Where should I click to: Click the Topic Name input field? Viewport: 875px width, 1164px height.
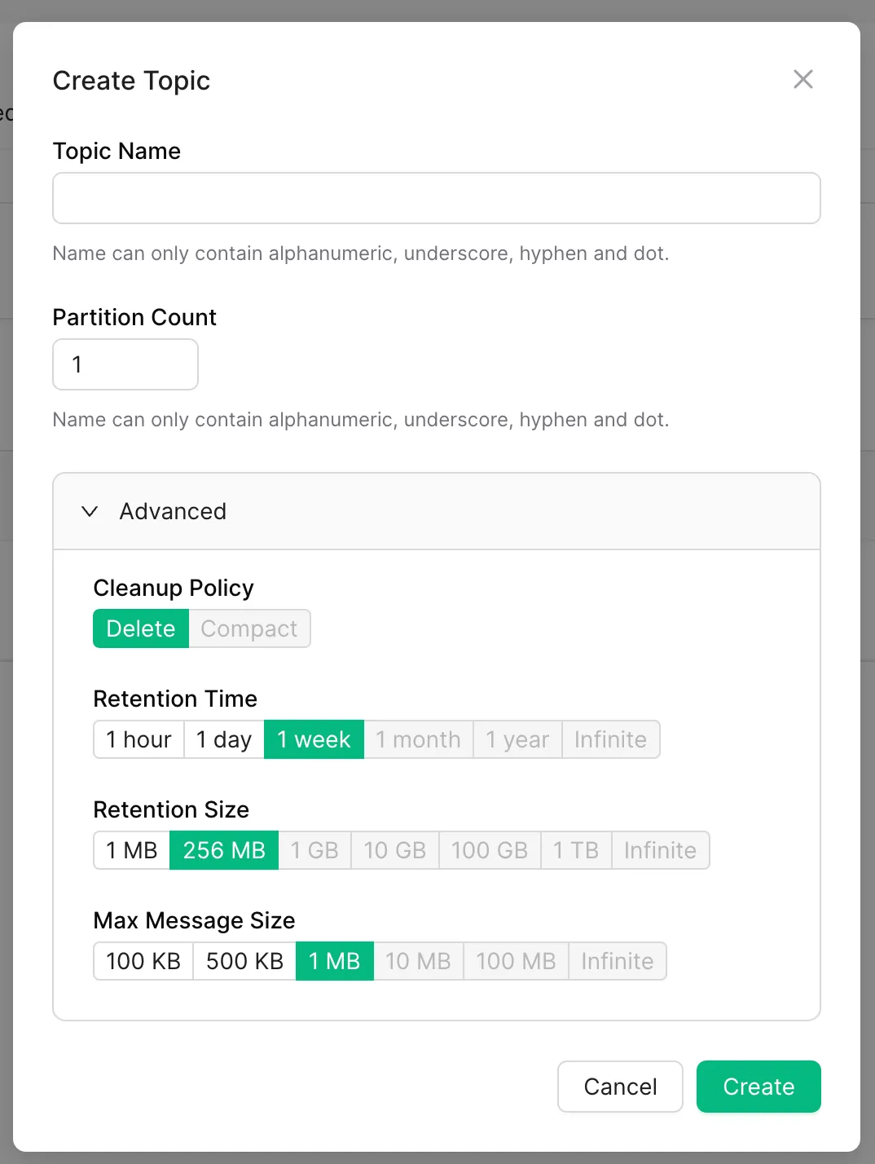tap(436, 198)
